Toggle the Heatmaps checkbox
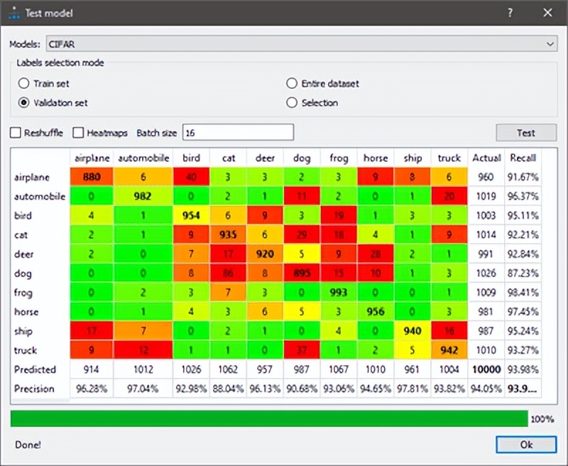The width and height of the screenshot is (568, 466). click(78, 133)
